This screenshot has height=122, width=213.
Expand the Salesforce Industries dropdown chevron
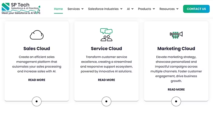(121, 9)
